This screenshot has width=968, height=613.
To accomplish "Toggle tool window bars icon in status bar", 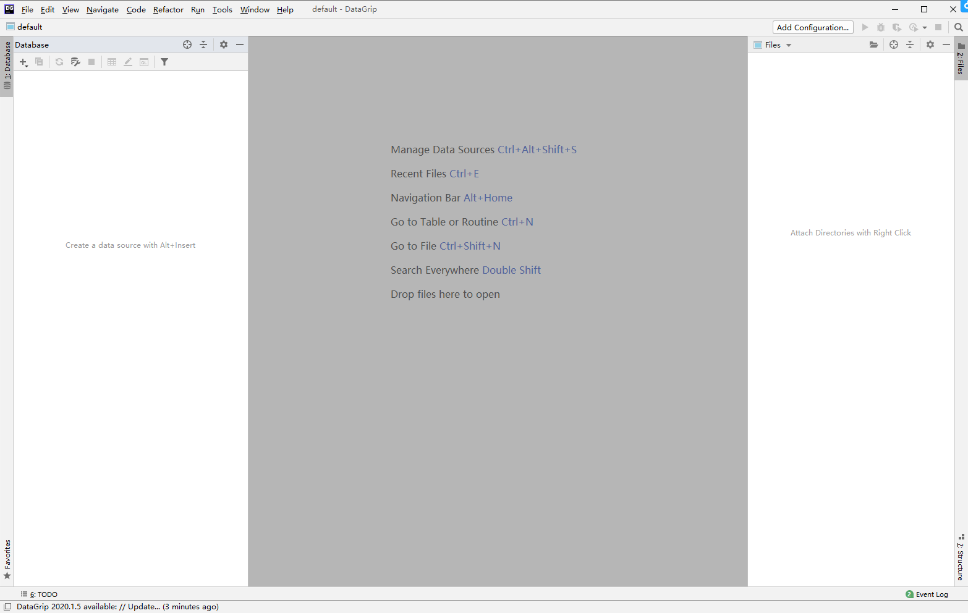I will point(7,607).
